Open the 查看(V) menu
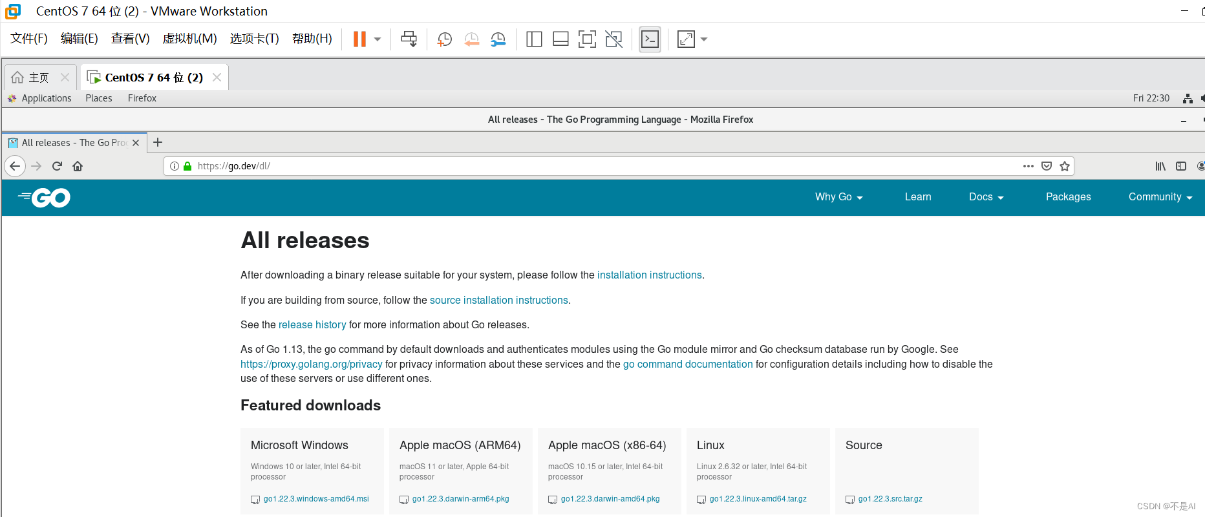Image resolution: width=1205 pixels, height=517 pixels. click(x=130, y=39)
